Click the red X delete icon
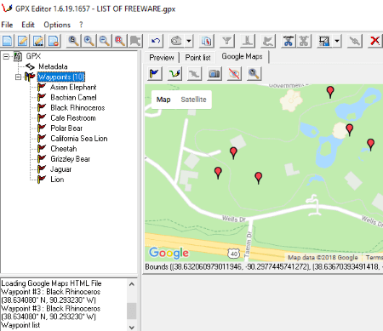 pyautogui.click(x=375, y=41)
